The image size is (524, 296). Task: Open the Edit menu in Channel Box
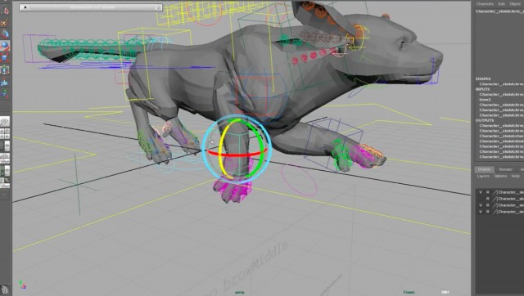(501, 3)
